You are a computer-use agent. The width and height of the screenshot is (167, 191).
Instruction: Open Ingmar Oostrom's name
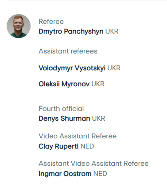65,174
